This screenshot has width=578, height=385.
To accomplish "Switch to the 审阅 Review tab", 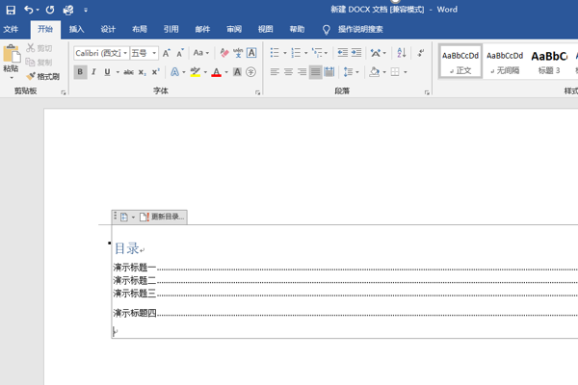I will point(234,30).
